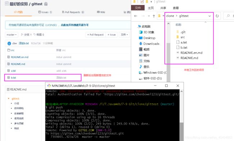Click the badge icon after the gittest title
The width and height of the screenshot is (234, 141).
point(46,4)
